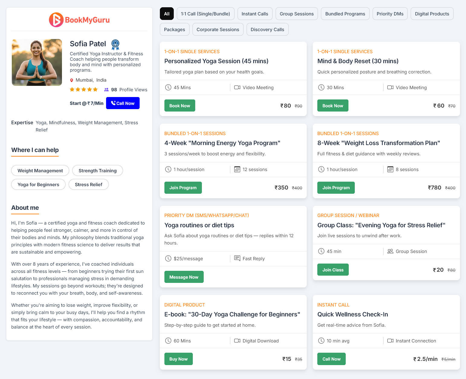This screenshot has width=466, height=379.
Task: Join the 8-Week Weight Loss program
Action: tap(336, 188)
